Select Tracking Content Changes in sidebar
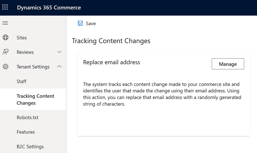Image resolution: width=257 pixels, height=153 pixels. [x=35, y=99]
